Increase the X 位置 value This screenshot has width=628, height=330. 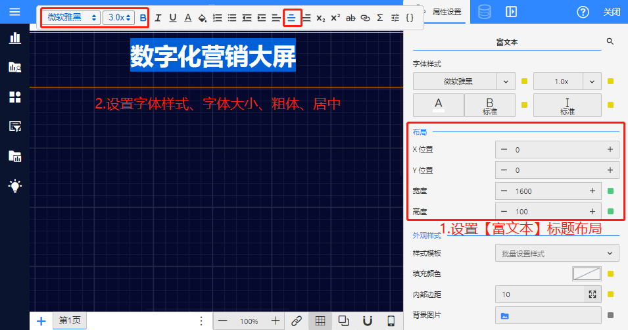click(x=610, y=149)
